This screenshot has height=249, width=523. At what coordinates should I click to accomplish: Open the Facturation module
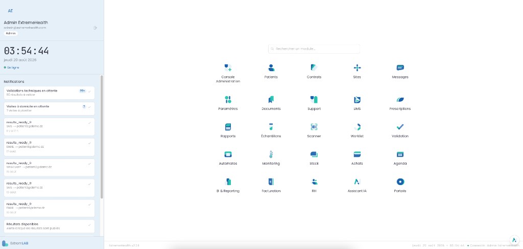[x=271, y=185]
